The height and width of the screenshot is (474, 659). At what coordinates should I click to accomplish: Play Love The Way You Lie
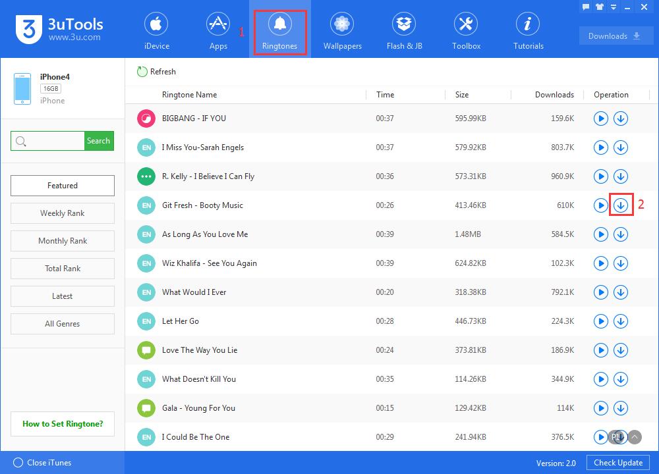pyautogui.click(x=601, y=350)
